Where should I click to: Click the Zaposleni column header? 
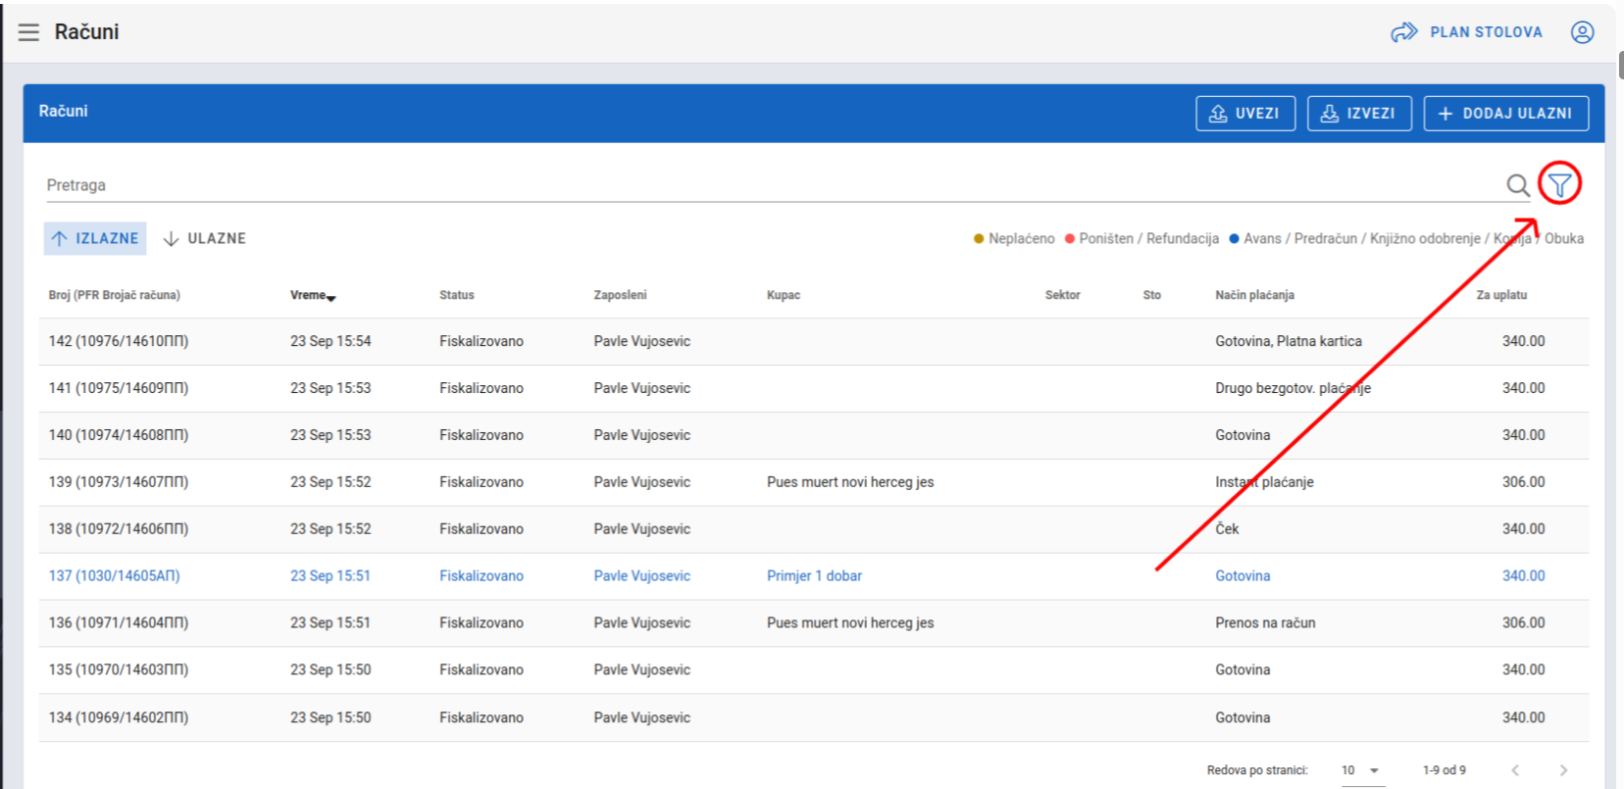coord(620,295)
